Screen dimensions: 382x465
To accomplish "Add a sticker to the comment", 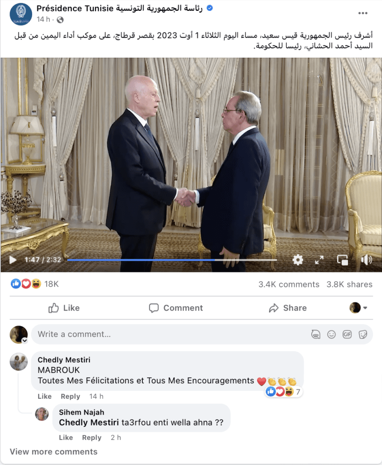I will click(x=363, y=335).
